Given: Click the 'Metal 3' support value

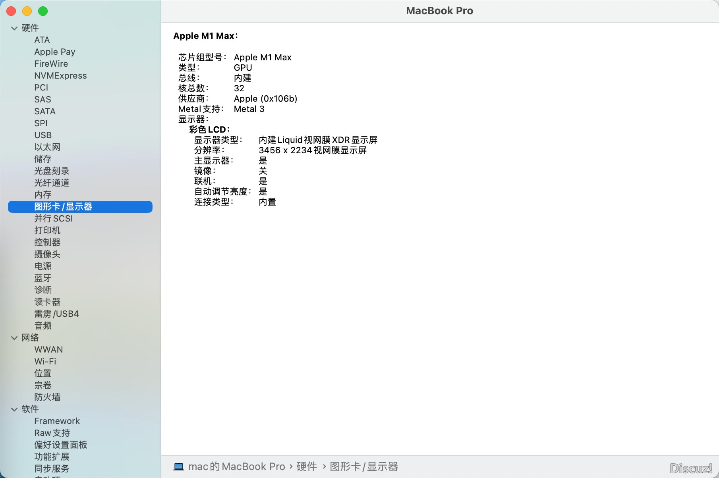Looking at the screenshot, I should point(249,109).
